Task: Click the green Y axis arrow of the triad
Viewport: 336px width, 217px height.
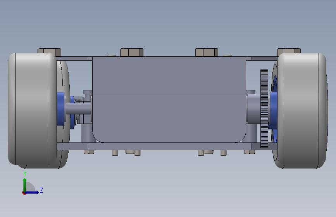Action: 25,185
